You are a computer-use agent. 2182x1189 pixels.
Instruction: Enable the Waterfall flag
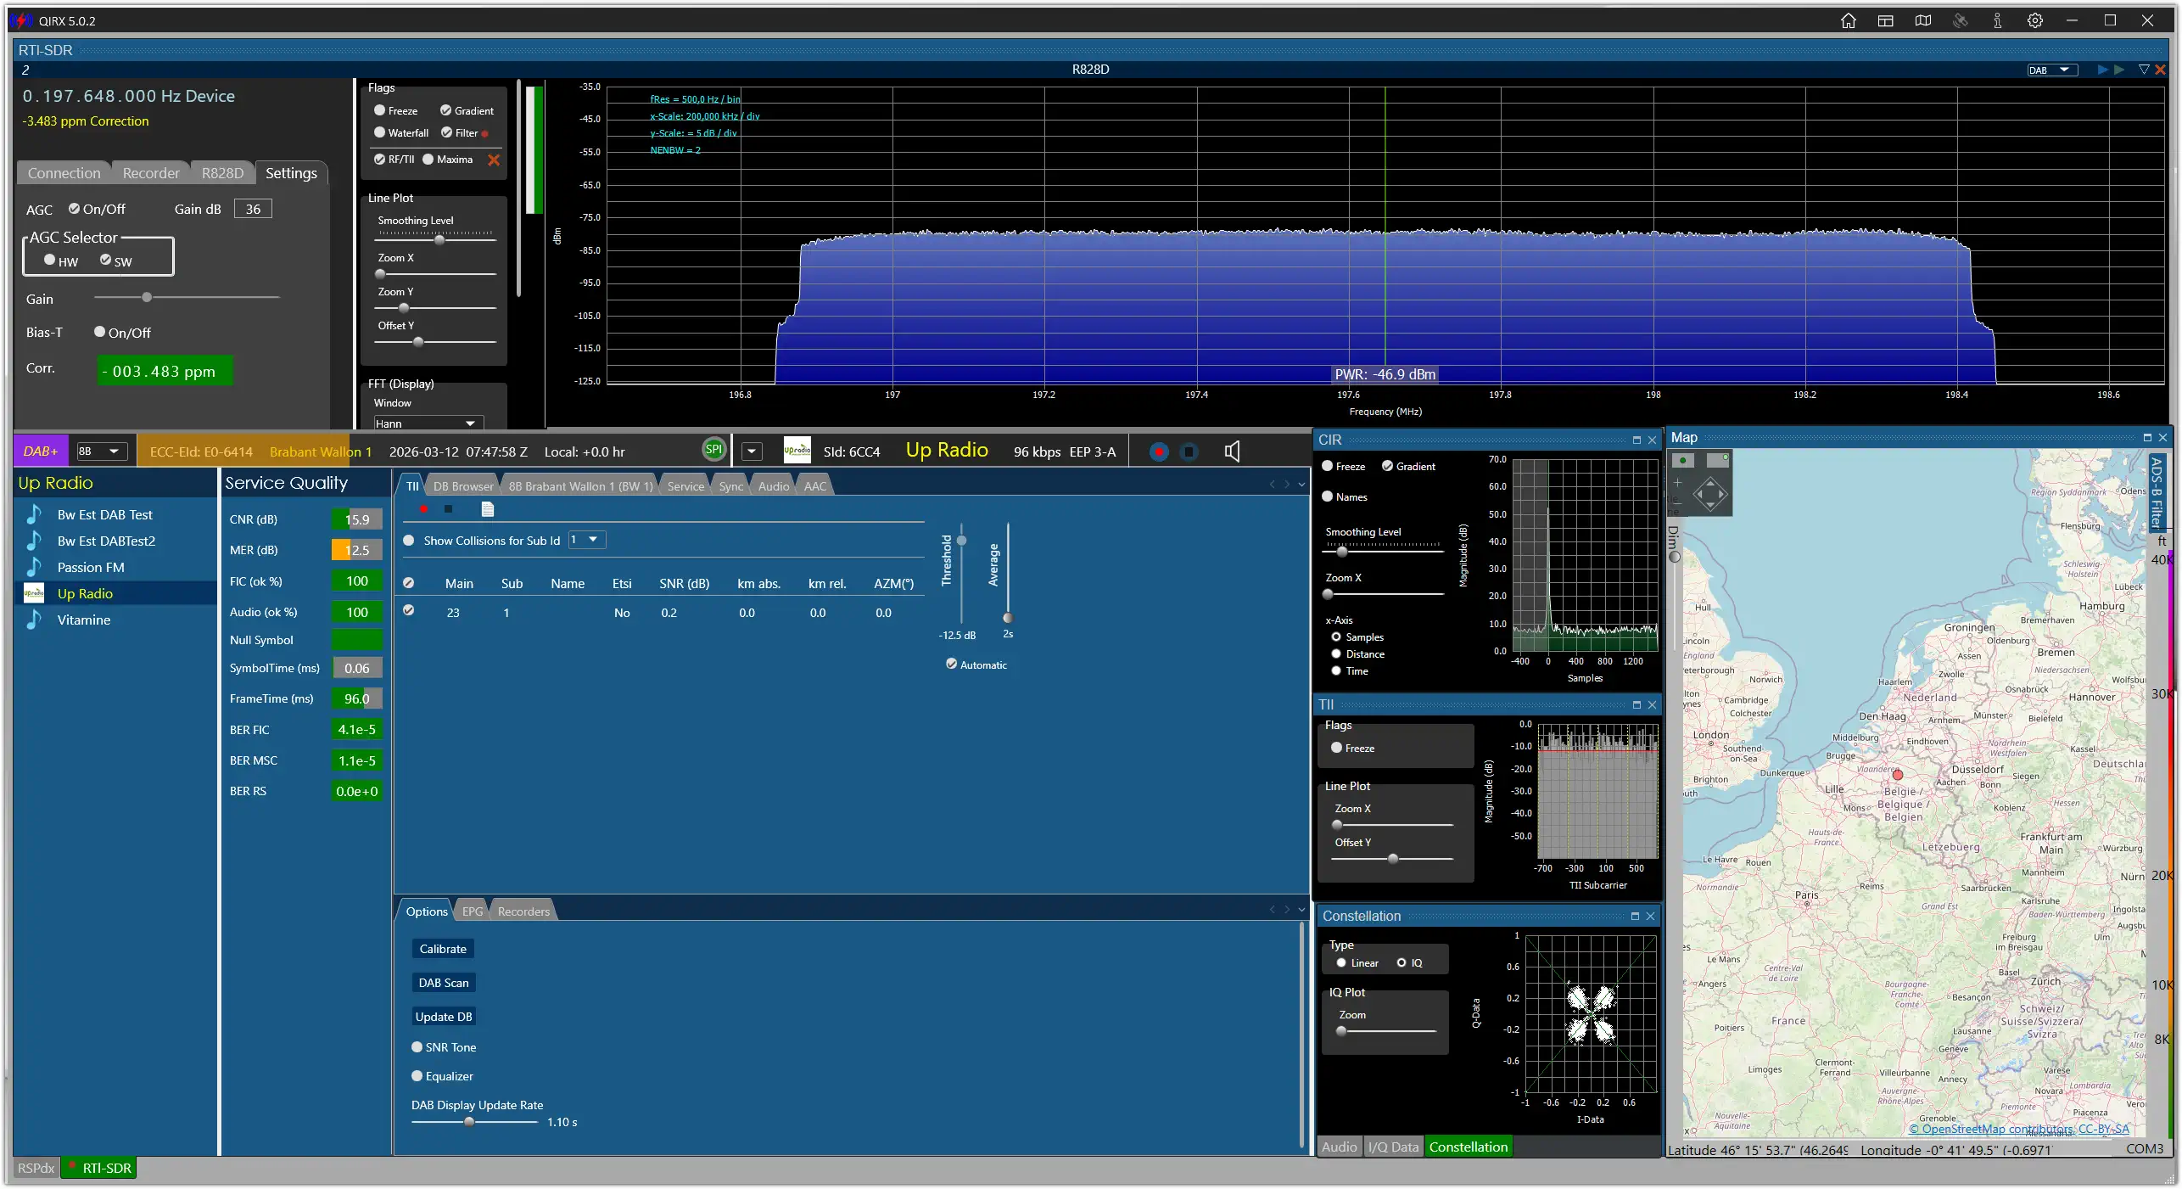coord(380,132)
